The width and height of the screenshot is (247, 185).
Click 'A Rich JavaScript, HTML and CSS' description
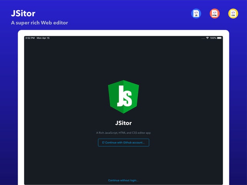pos(124,133)
